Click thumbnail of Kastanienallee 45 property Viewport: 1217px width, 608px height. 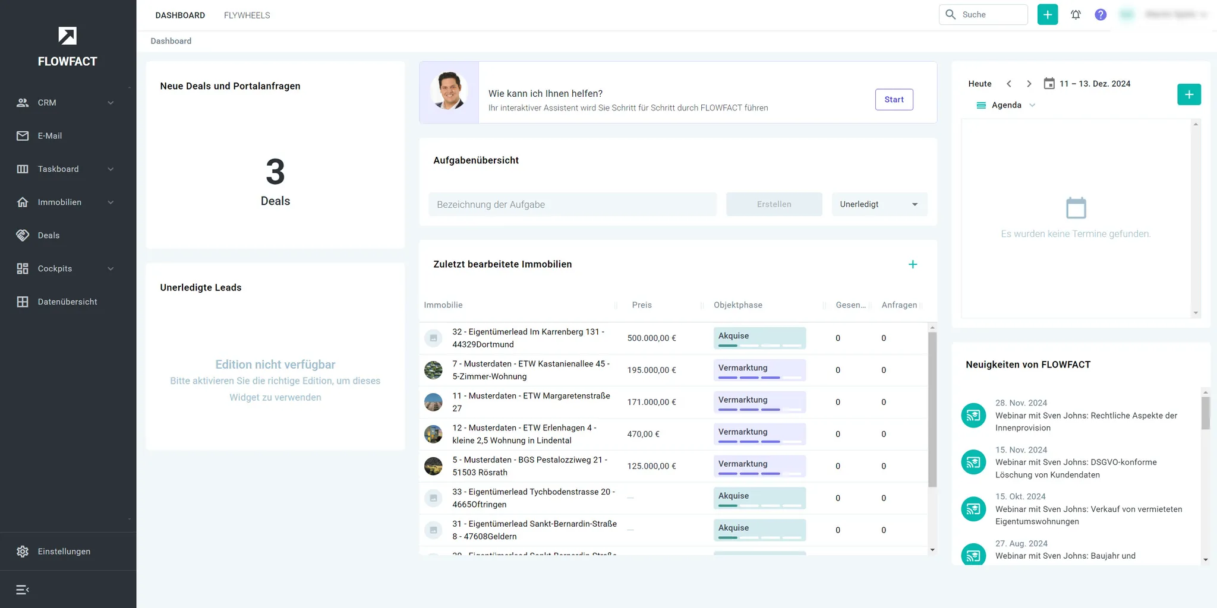433,370
